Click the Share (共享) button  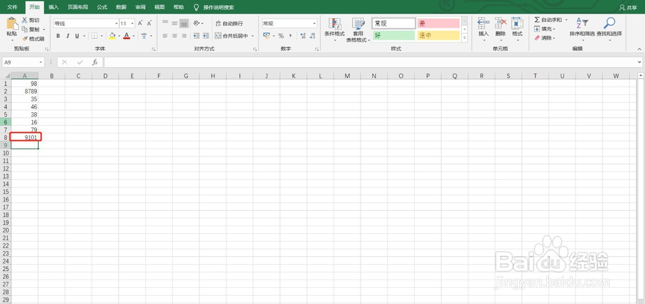click(628, 7)
